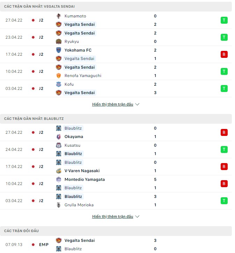Expand more Vegalta Sendai matches
The height and width of the screenshot is (253, 235).
pyautogui.click(x=116, y=104)
